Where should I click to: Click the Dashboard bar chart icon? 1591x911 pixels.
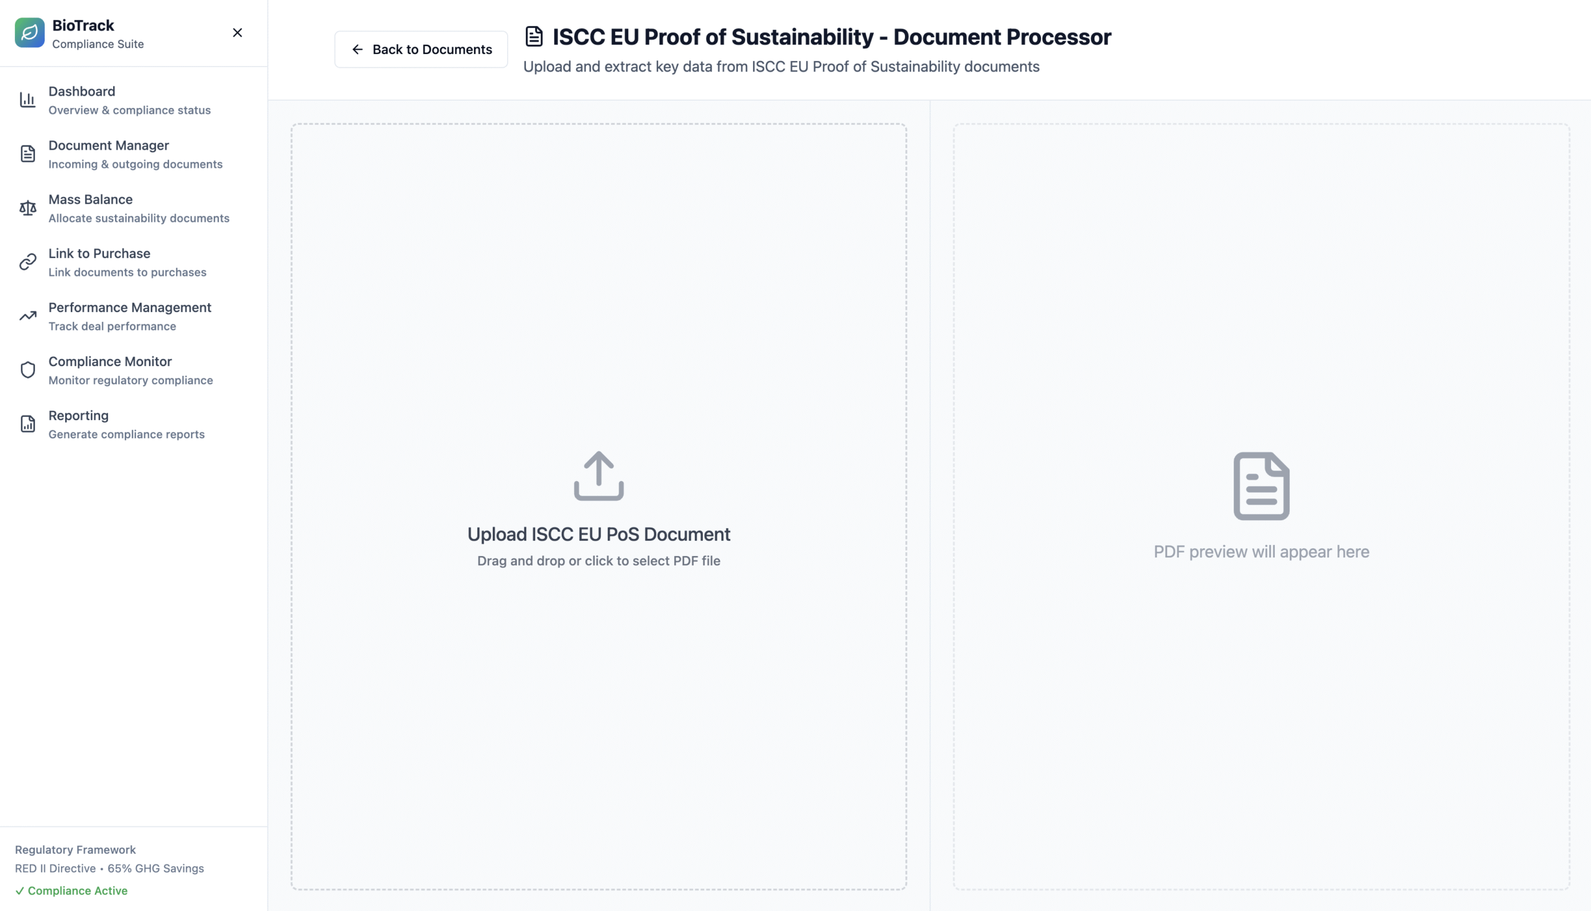coord(27,100)
